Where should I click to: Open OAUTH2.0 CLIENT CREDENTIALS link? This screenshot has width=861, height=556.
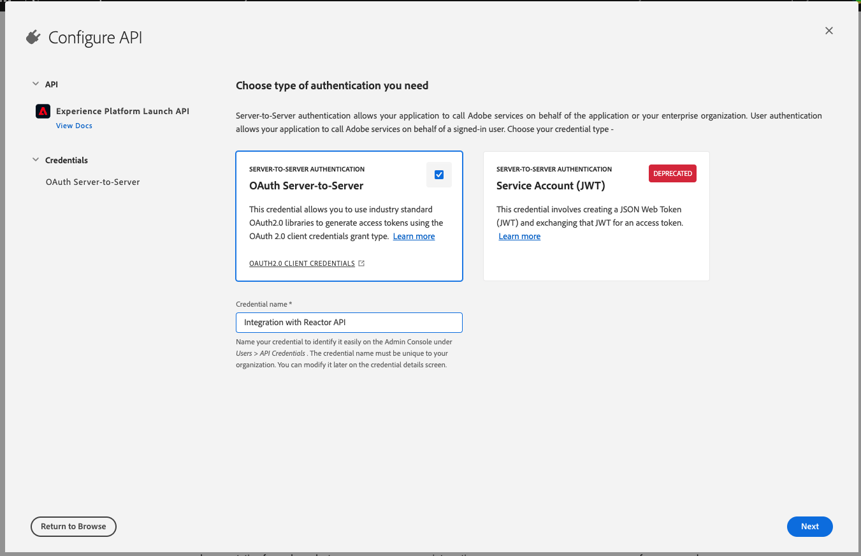click(x=302, y=263)
